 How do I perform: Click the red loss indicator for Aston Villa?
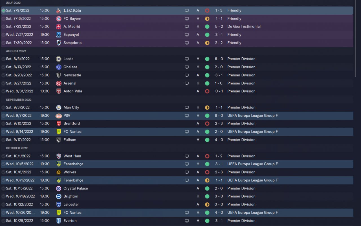coord(207,91)
